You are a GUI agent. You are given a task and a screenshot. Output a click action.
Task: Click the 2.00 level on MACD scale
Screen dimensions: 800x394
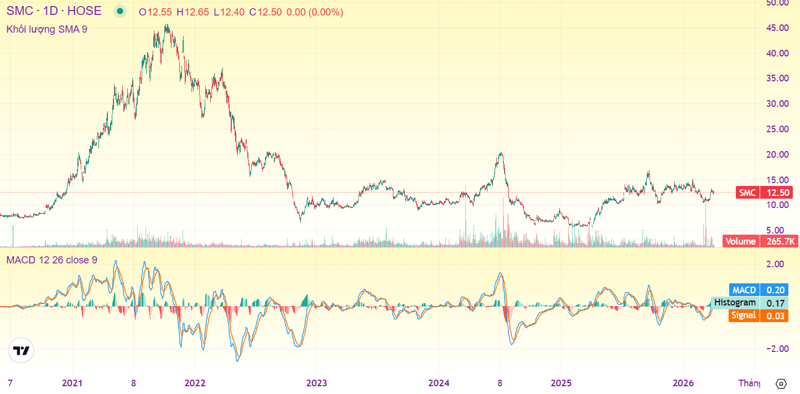[x=776, y=265]
